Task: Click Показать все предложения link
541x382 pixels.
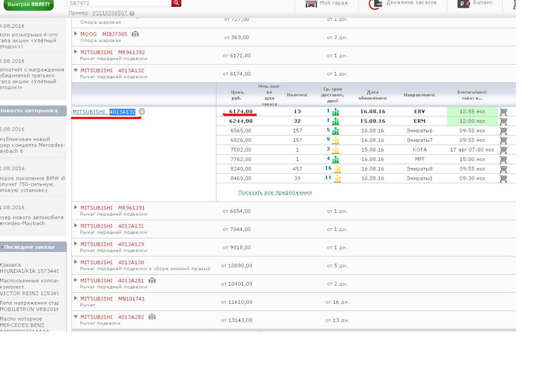Action: tap(275, 193)
